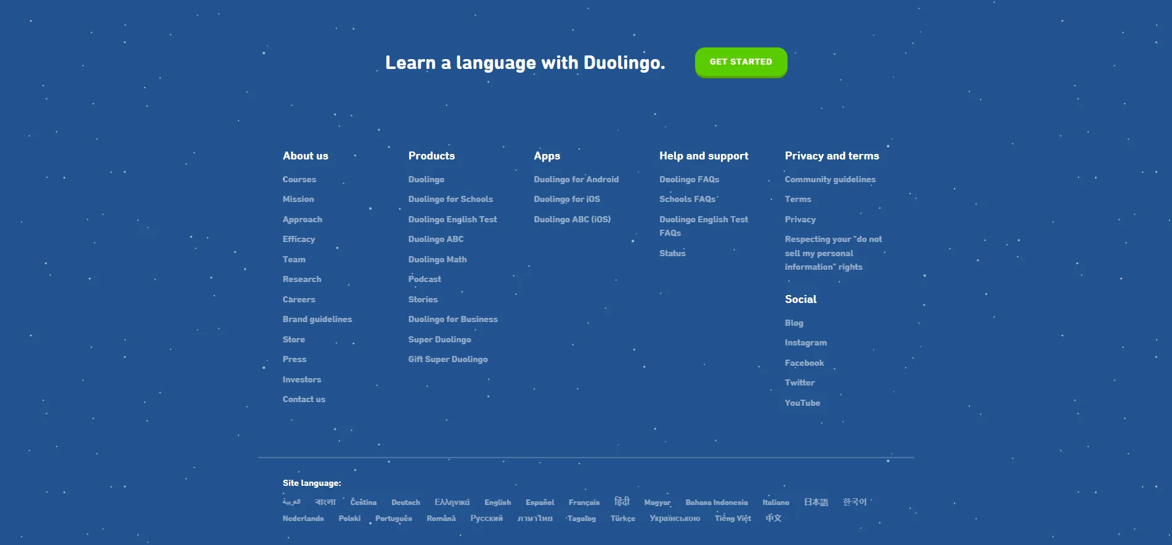Image resolution: width=1172 pixels, height=545 pixels.
Task: Choose Italiano site language
Action: (x=776, y=503)
